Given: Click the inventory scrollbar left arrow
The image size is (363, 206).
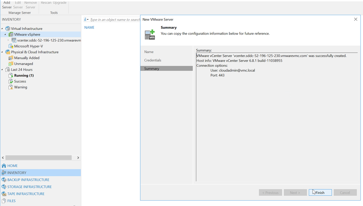Looking at the screenshot, I should (3, 157).
